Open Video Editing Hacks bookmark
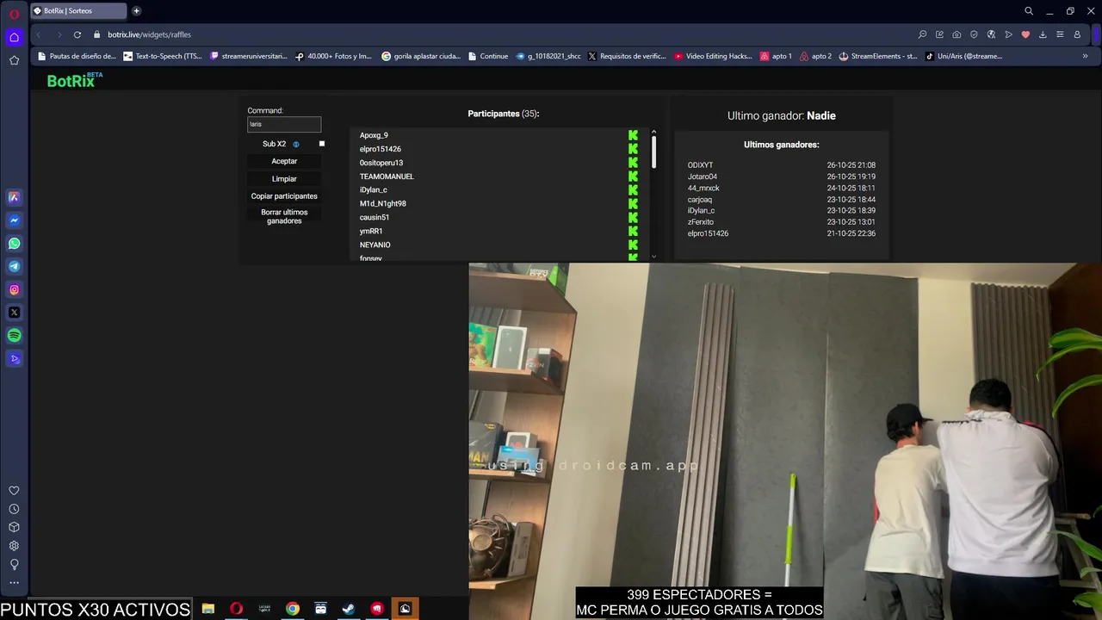Screen dimensions: 1102x620 coord(713,56)
